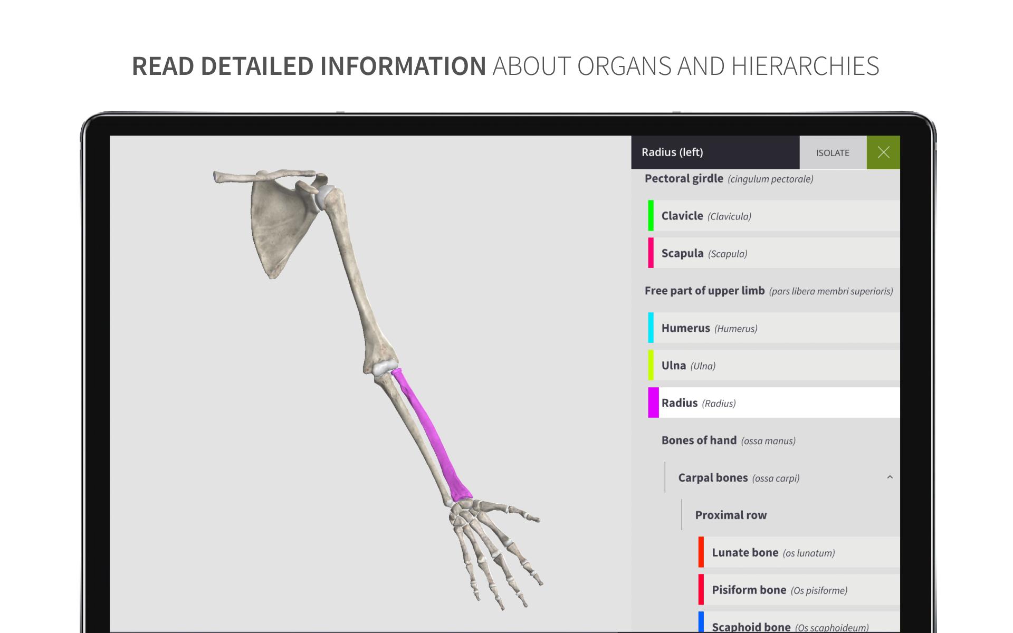The image size is (1013, 633).
Task: Collapse the Carpal bones group chevron
Action: [890, 477]
